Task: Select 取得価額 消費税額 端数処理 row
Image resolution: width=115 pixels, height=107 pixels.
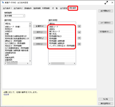Action: 17,51
